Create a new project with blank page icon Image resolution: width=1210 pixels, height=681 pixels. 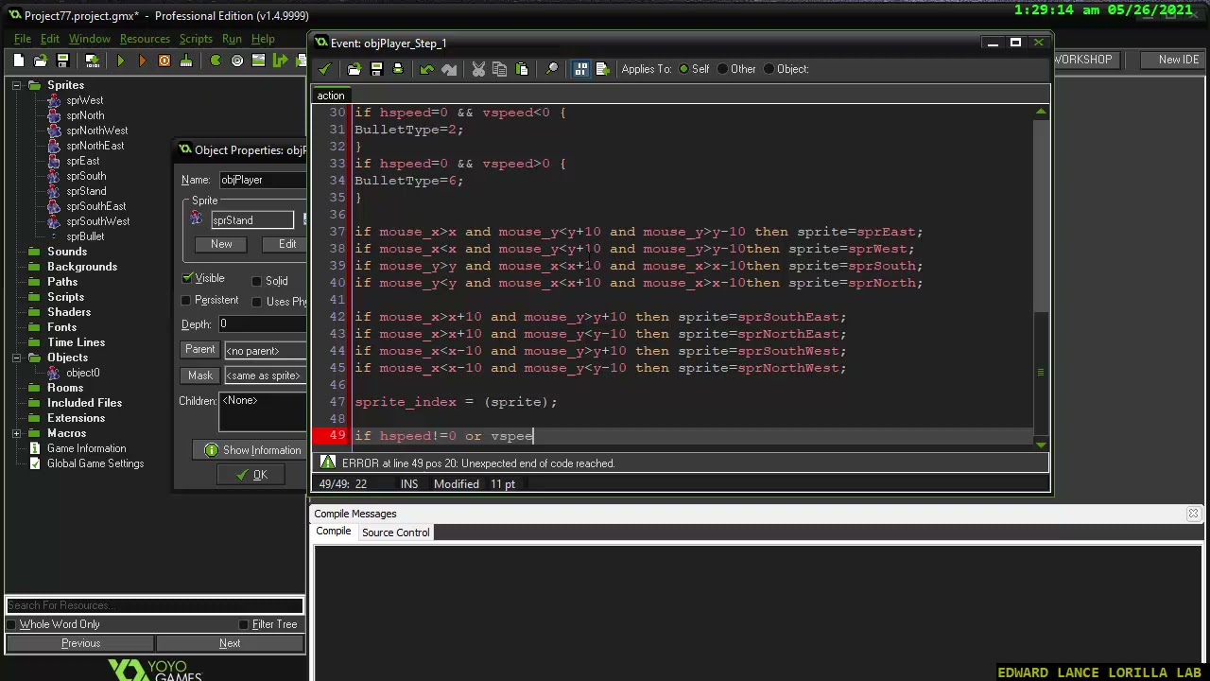tap(18, 61)
